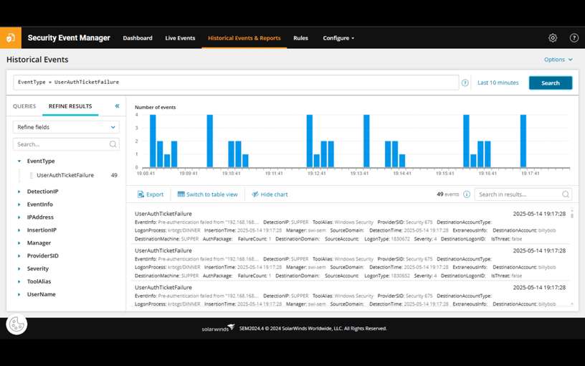Collapse the EventType refine group
This screenshot has height=366, width=585.
click(x=19, y=161)
